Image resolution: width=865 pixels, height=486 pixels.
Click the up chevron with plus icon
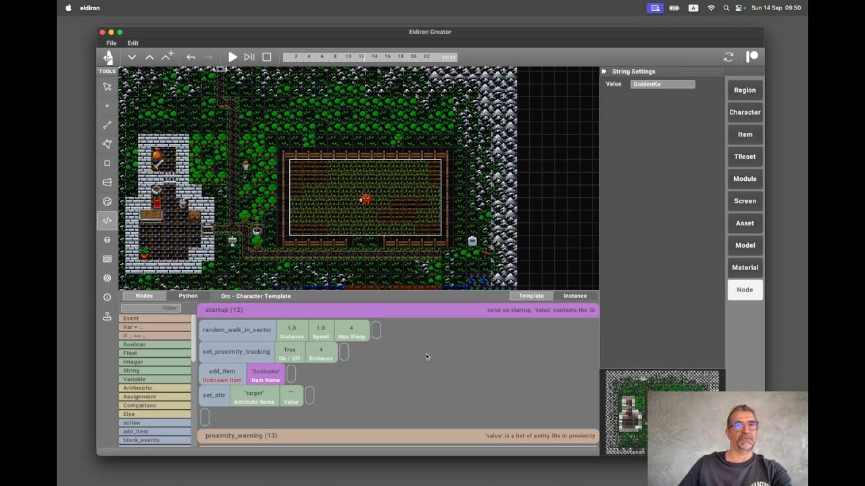[167, 56]
